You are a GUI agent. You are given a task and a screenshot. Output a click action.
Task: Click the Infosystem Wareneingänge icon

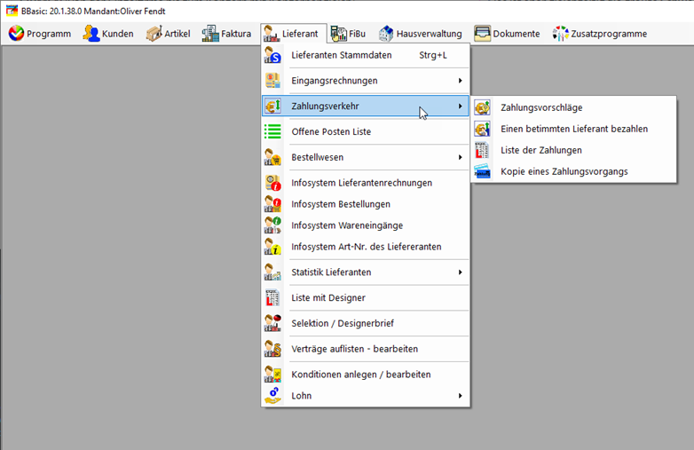272,225
